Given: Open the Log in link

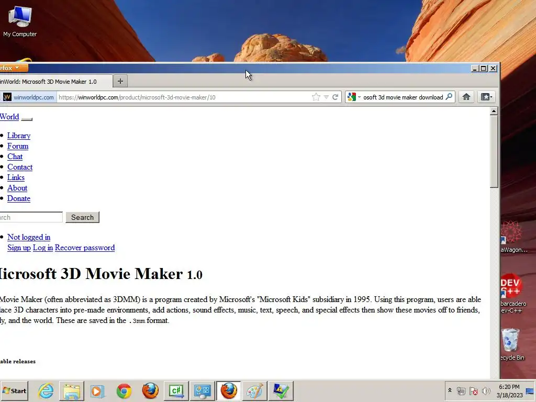Looking at the screenshot, I should 43,248.
